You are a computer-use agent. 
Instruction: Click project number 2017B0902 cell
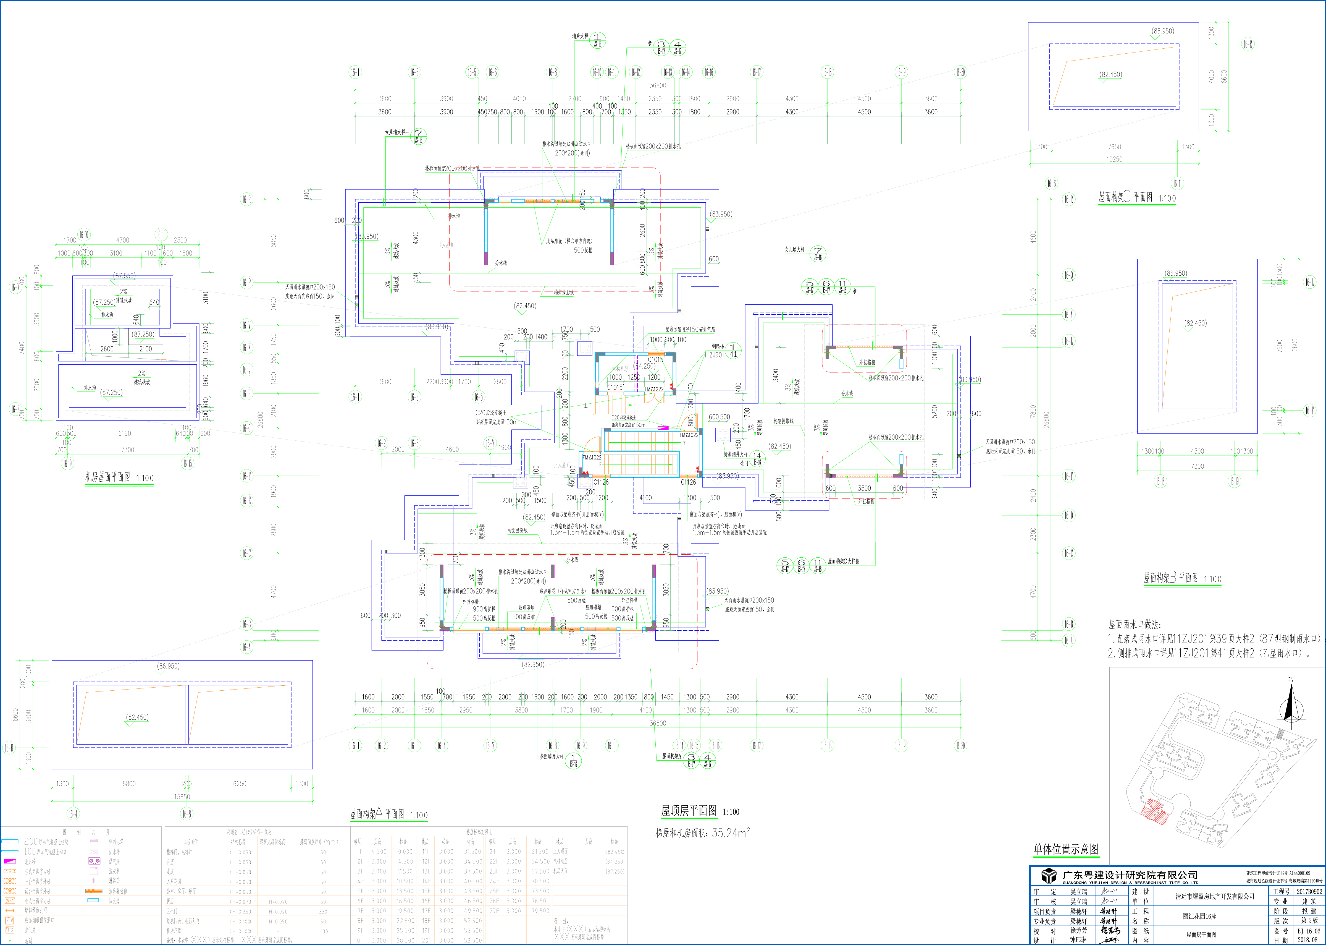[1309, 891]
